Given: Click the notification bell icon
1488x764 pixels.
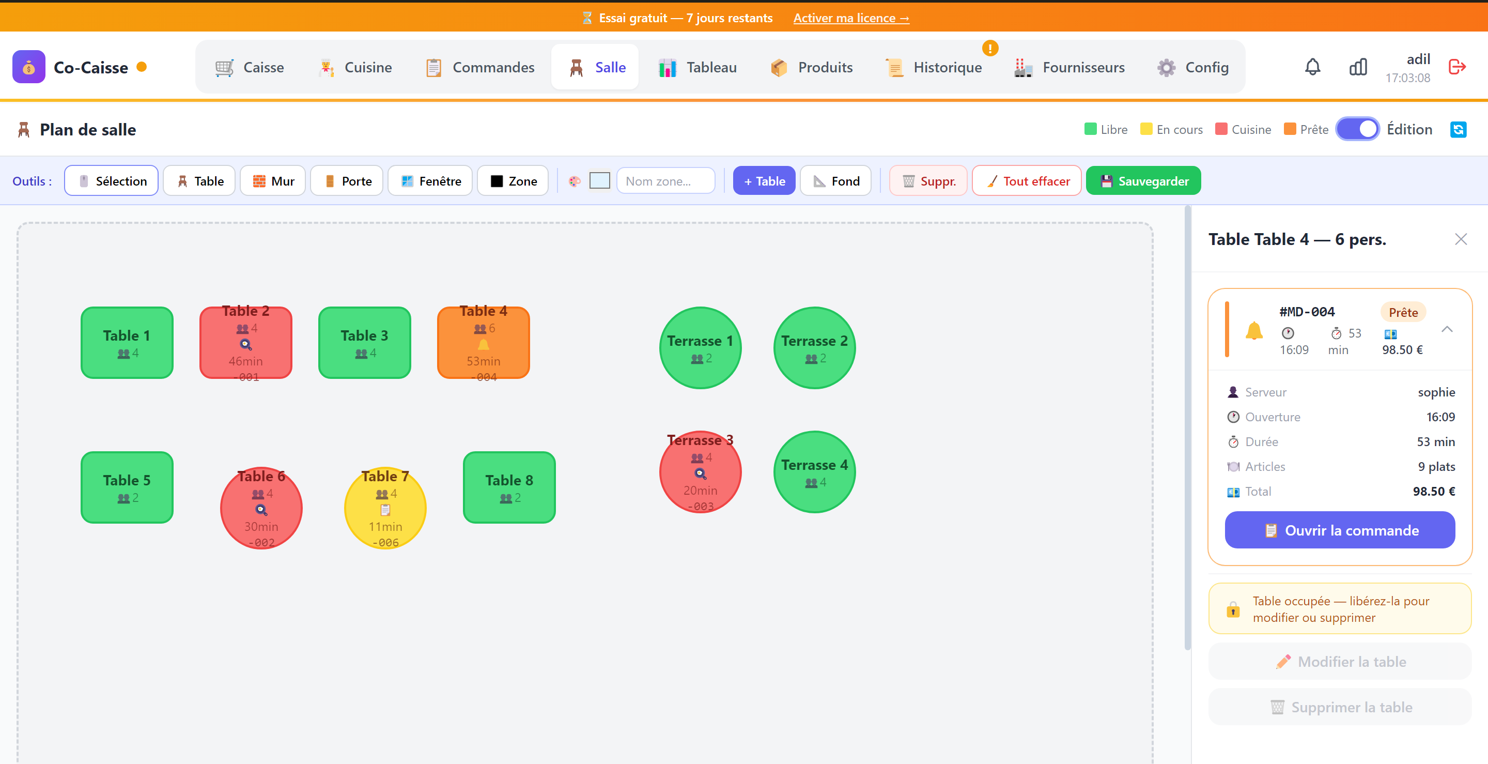Looking at the screenshot, I should tap(1312, 67).
